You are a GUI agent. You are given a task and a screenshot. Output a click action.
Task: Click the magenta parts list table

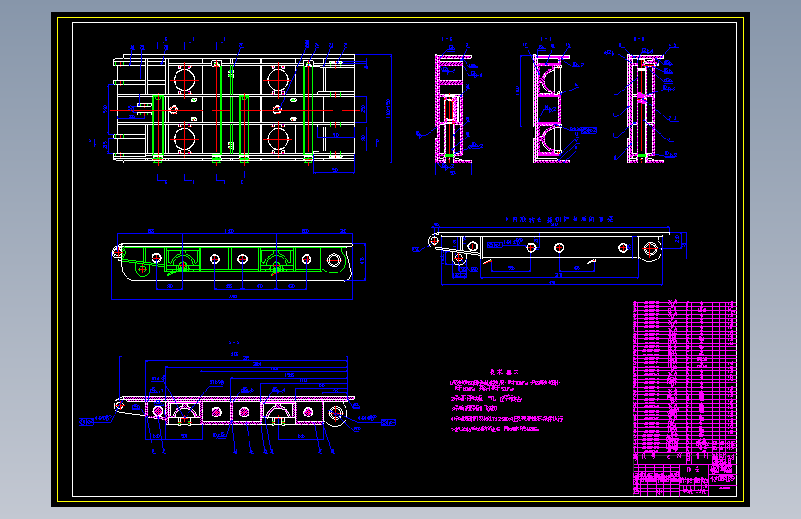685,381
